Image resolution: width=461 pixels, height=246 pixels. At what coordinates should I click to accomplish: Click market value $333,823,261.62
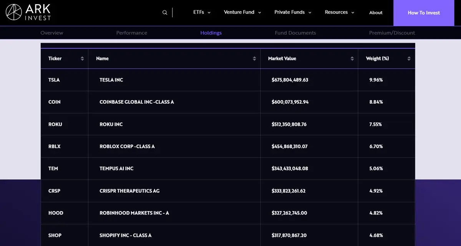[289, 191]
